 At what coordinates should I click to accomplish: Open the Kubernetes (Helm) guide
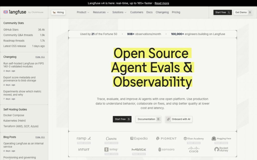(x=15, y=121)
